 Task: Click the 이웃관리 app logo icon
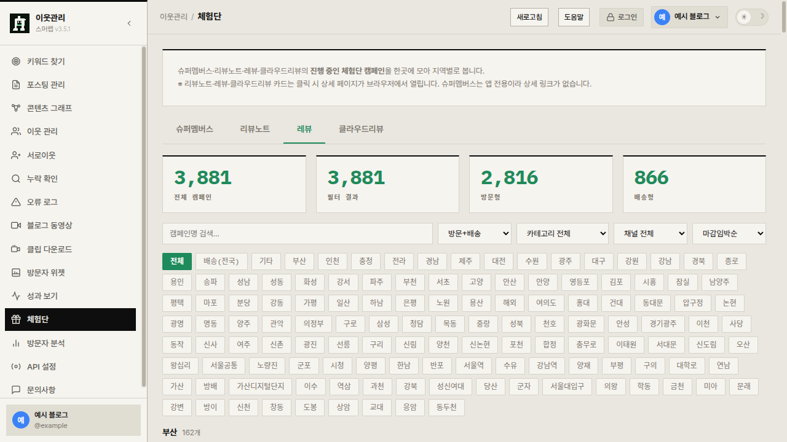tap(20, 23)
